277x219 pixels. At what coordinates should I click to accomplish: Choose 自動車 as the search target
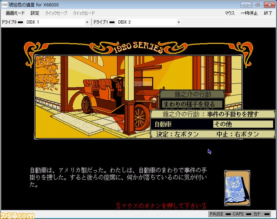pyautogui.click(x=163, y=124)
